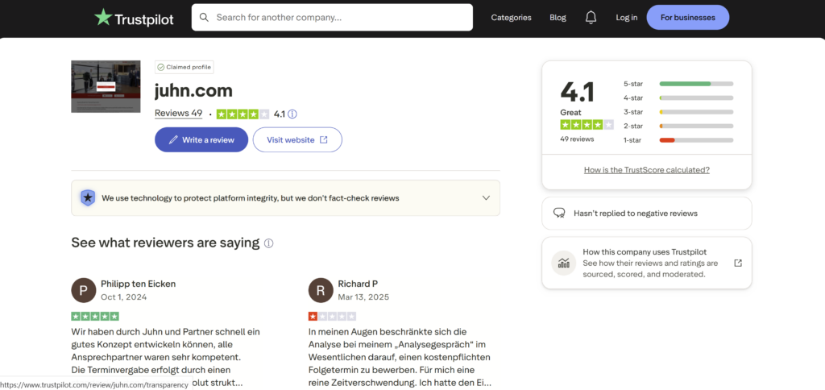Click Log in
This screenshot has height=390, width=825.
click(627, 18)
